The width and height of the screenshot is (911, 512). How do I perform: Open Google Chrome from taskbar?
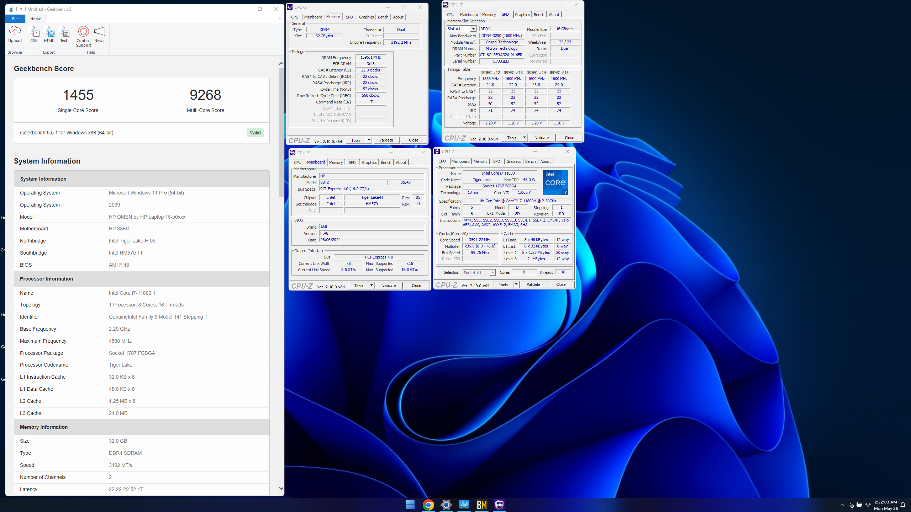point(428,505)
